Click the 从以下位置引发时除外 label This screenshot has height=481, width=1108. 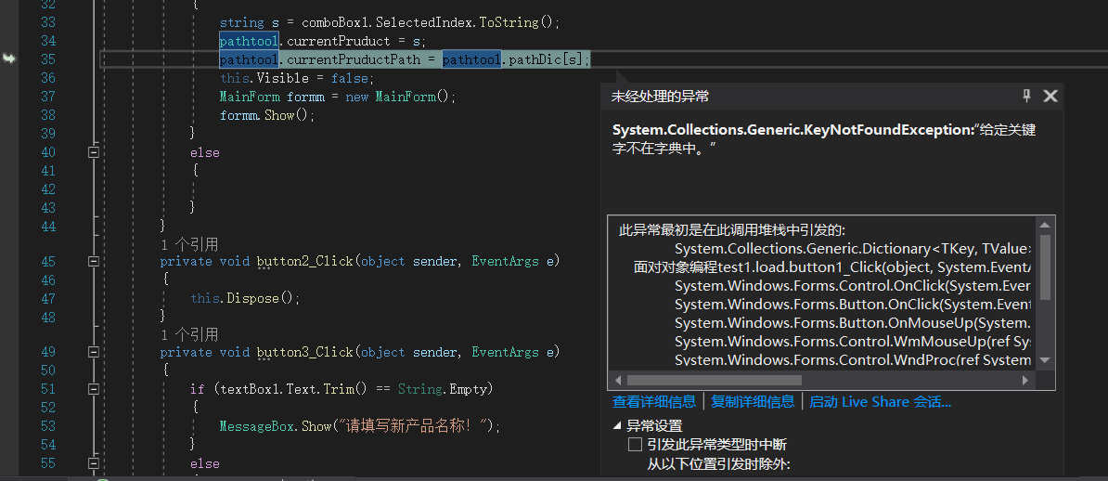click(x=718, y=464)
